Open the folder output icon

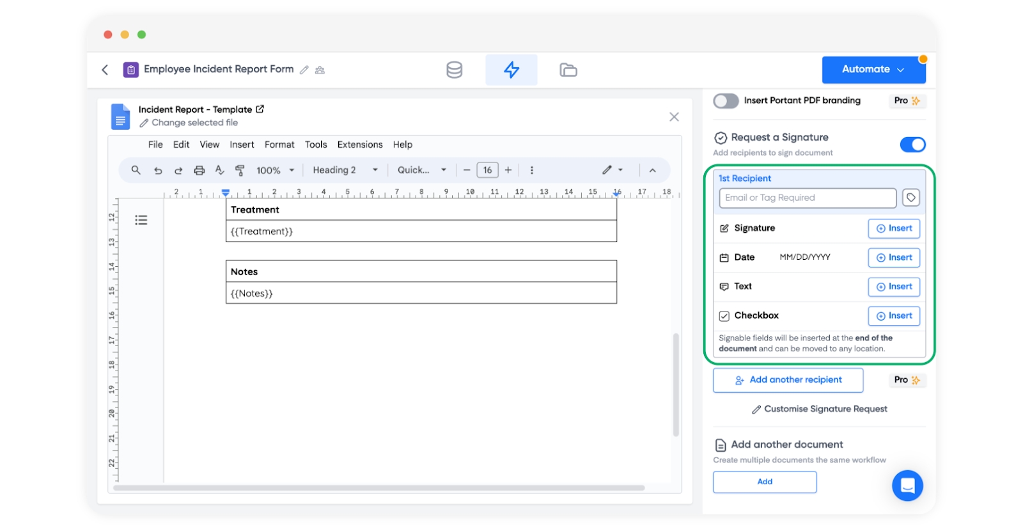click(x=568, y=70)
